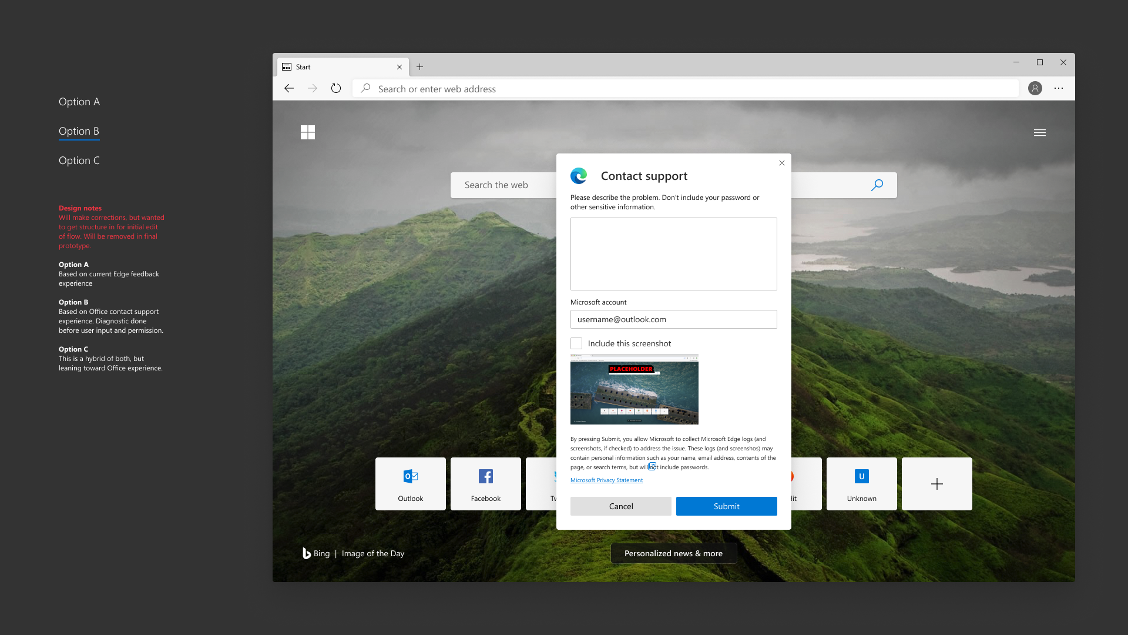Check Include this screenshot
The height and width of the screenshot is (635, 1128).
pyautogui.click(x=576, y=343)
